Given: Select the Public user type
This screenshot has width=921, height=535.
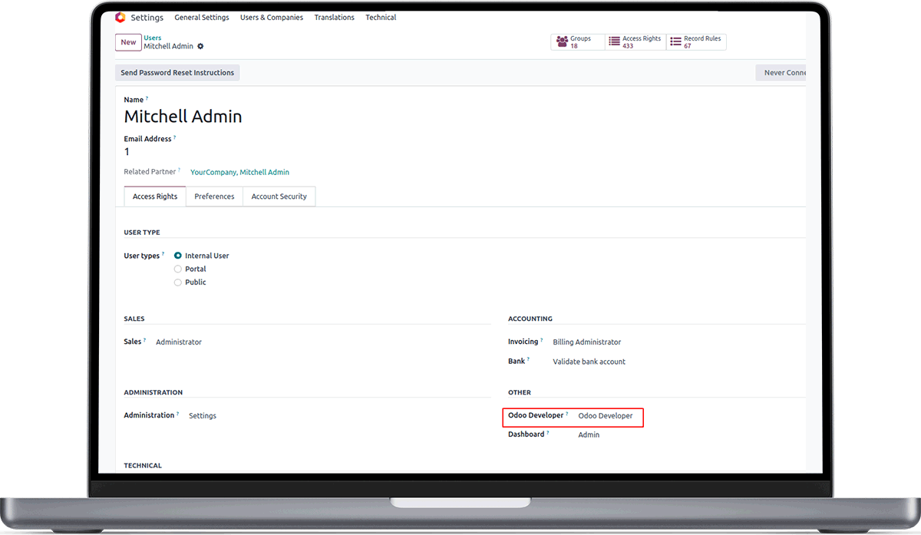Looking at the screenshot, I should (178, 282).
